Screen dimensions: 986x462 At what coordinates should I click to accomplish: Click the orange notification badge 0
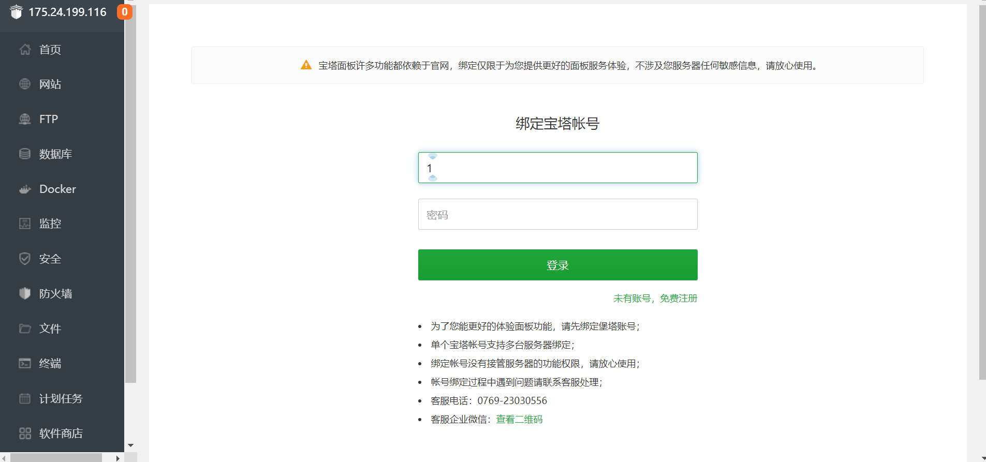click(124, 12)
